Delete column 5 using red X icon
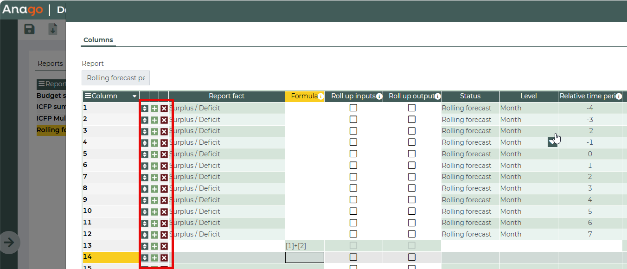Image resolution: width=627 pixels, height=269 pixels. pyautogui.click(x=164, y=154)
